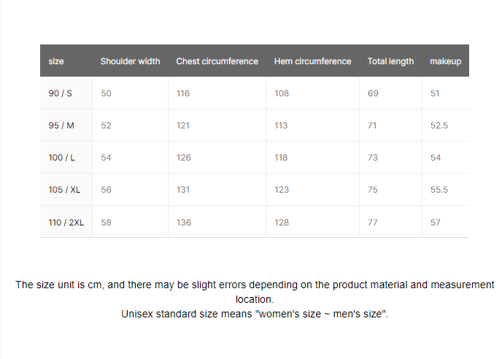Select total length value 69

[x=373, y=93]
